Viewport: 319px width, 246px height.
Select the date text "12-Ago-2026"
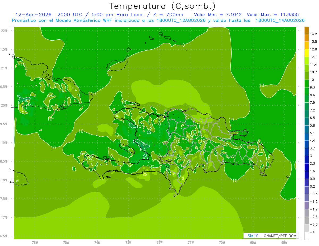tap(33, 15)
